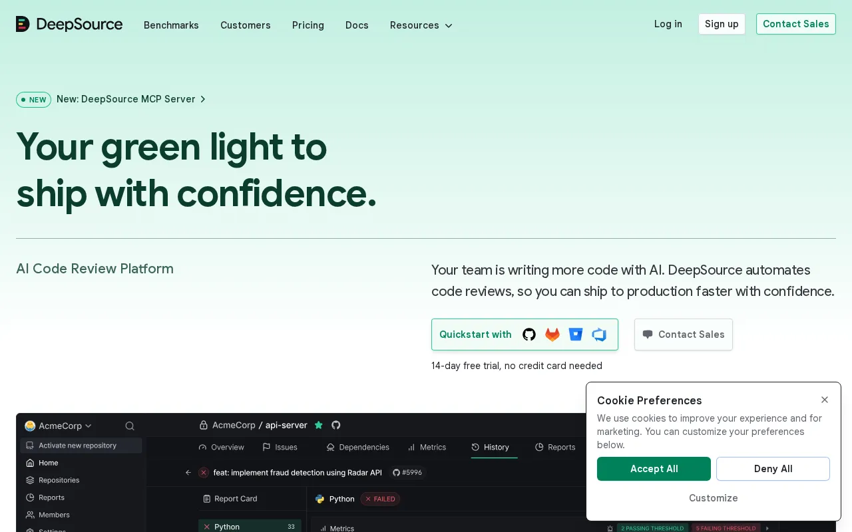The height and width of the screenshot is (532, 852).
Task: Click the FAILED status badge
Action: coord(380,499)
